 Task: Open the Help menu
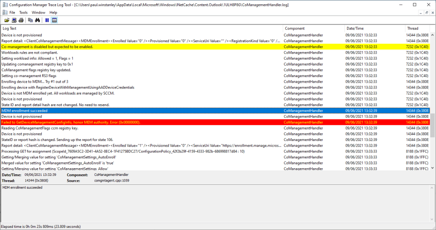[x=53, y=12]
